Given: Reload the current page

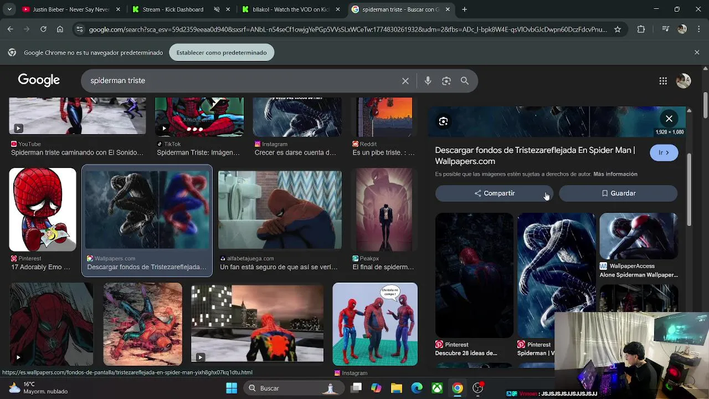Looking at the screenshot, I should [x=43, y=29].
